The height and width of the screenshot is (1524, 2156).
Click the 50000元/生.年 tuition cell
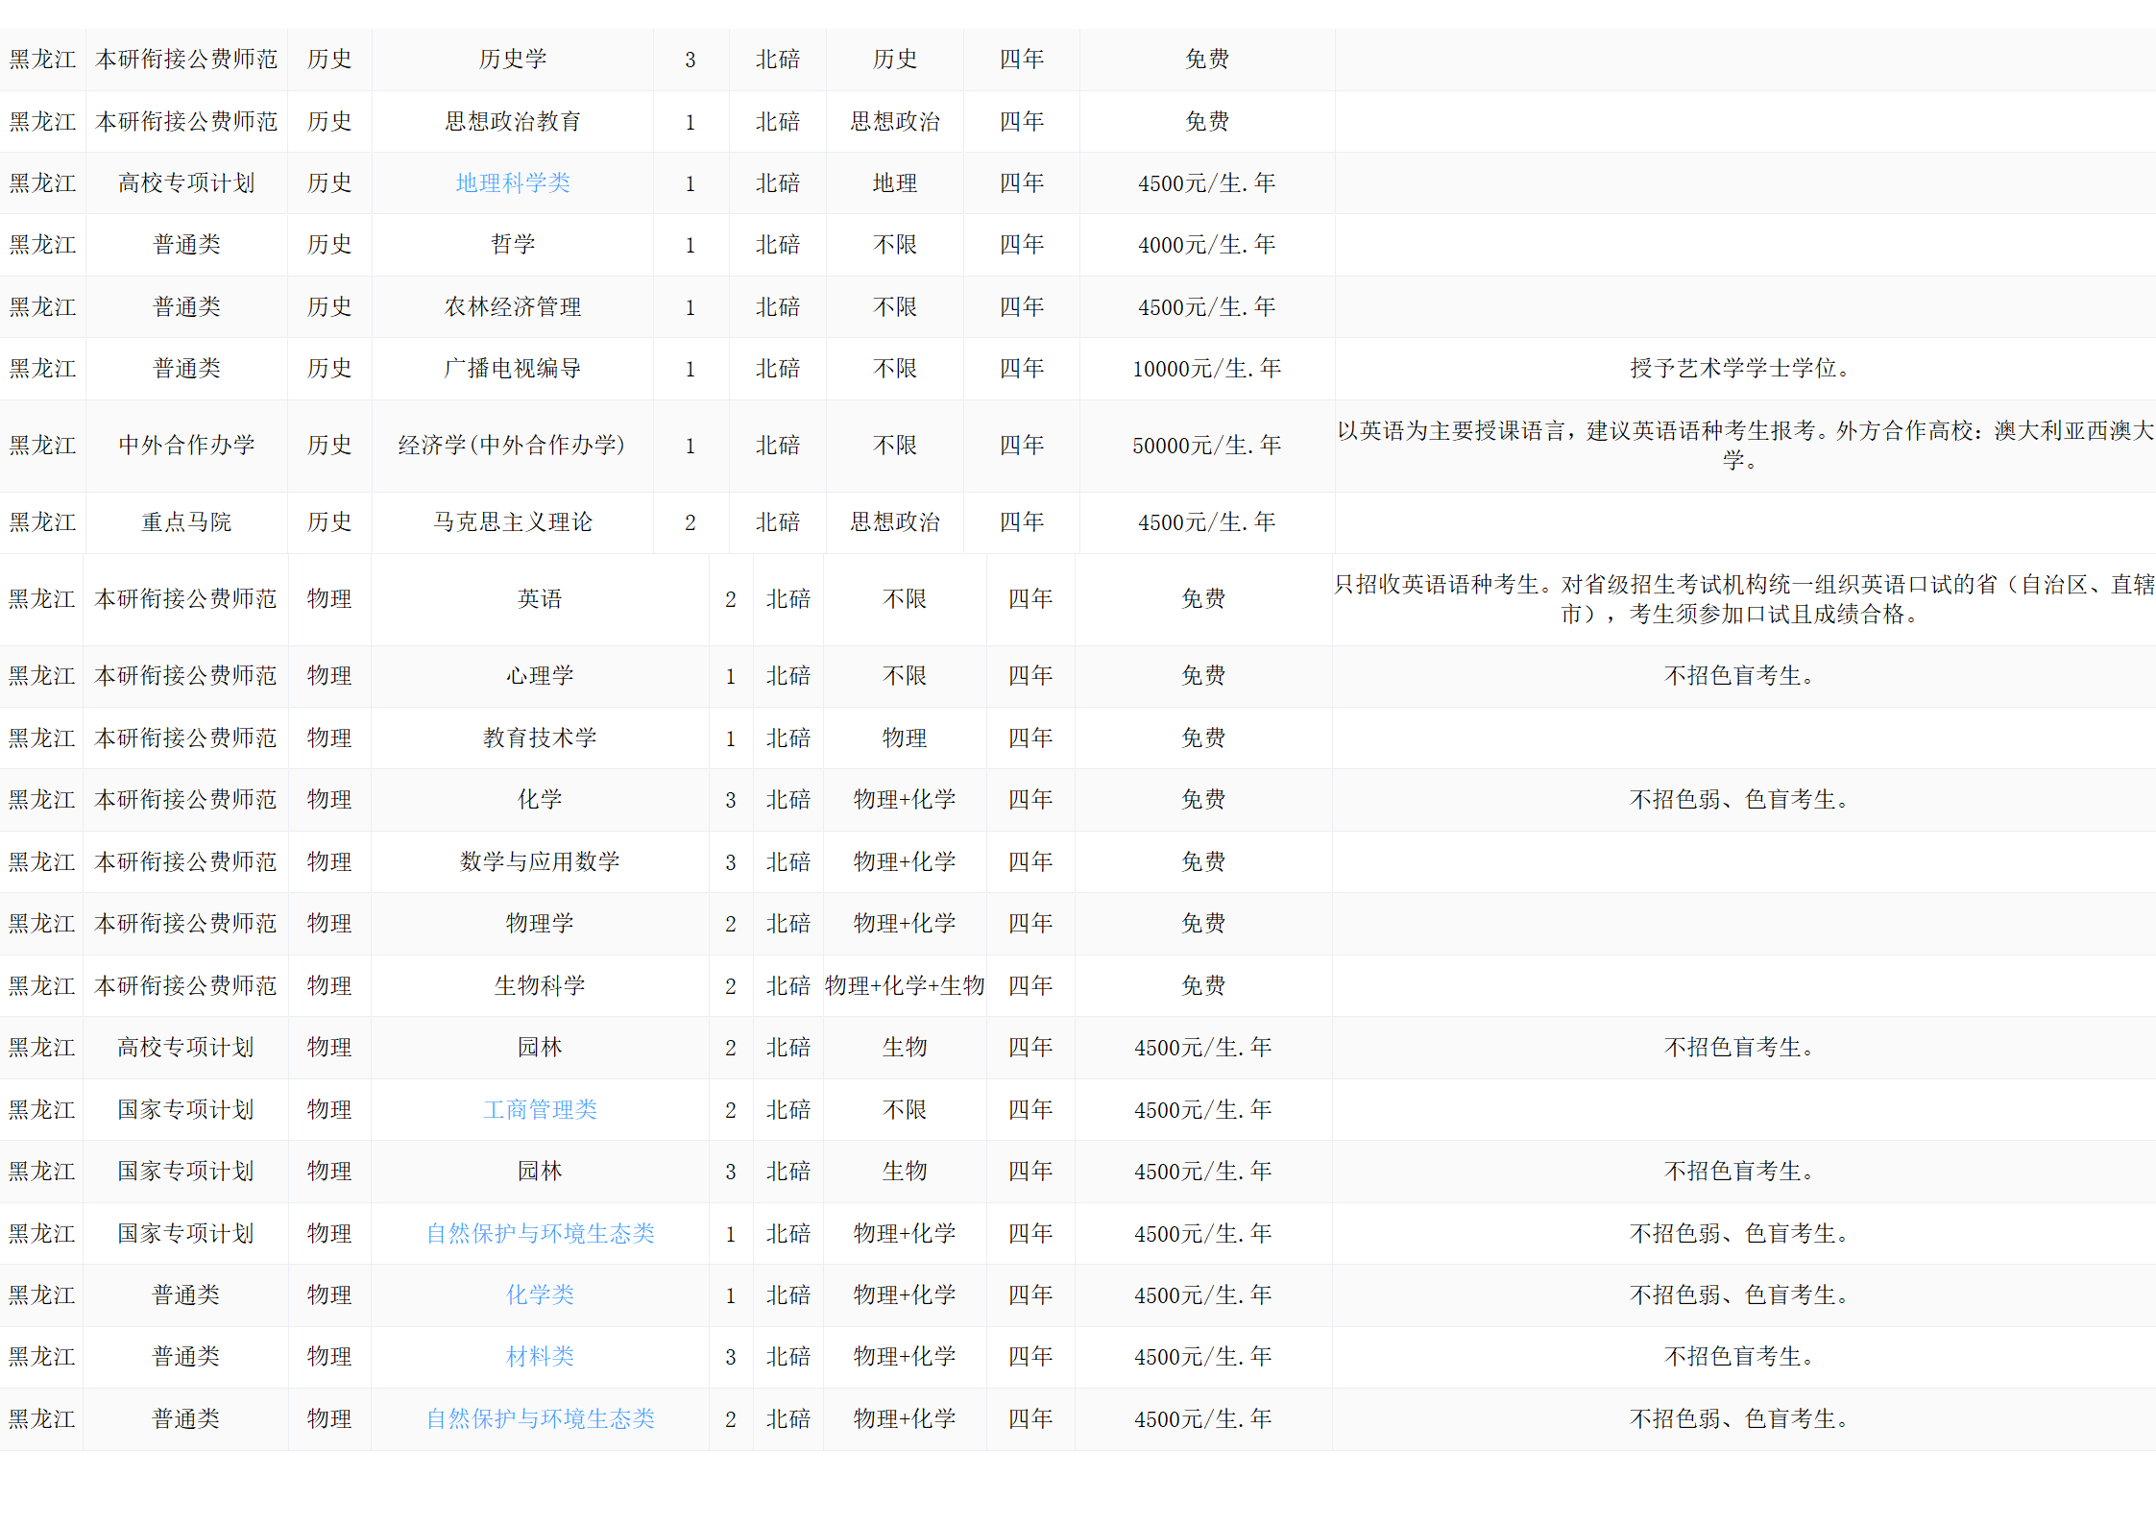point(1206,445)
